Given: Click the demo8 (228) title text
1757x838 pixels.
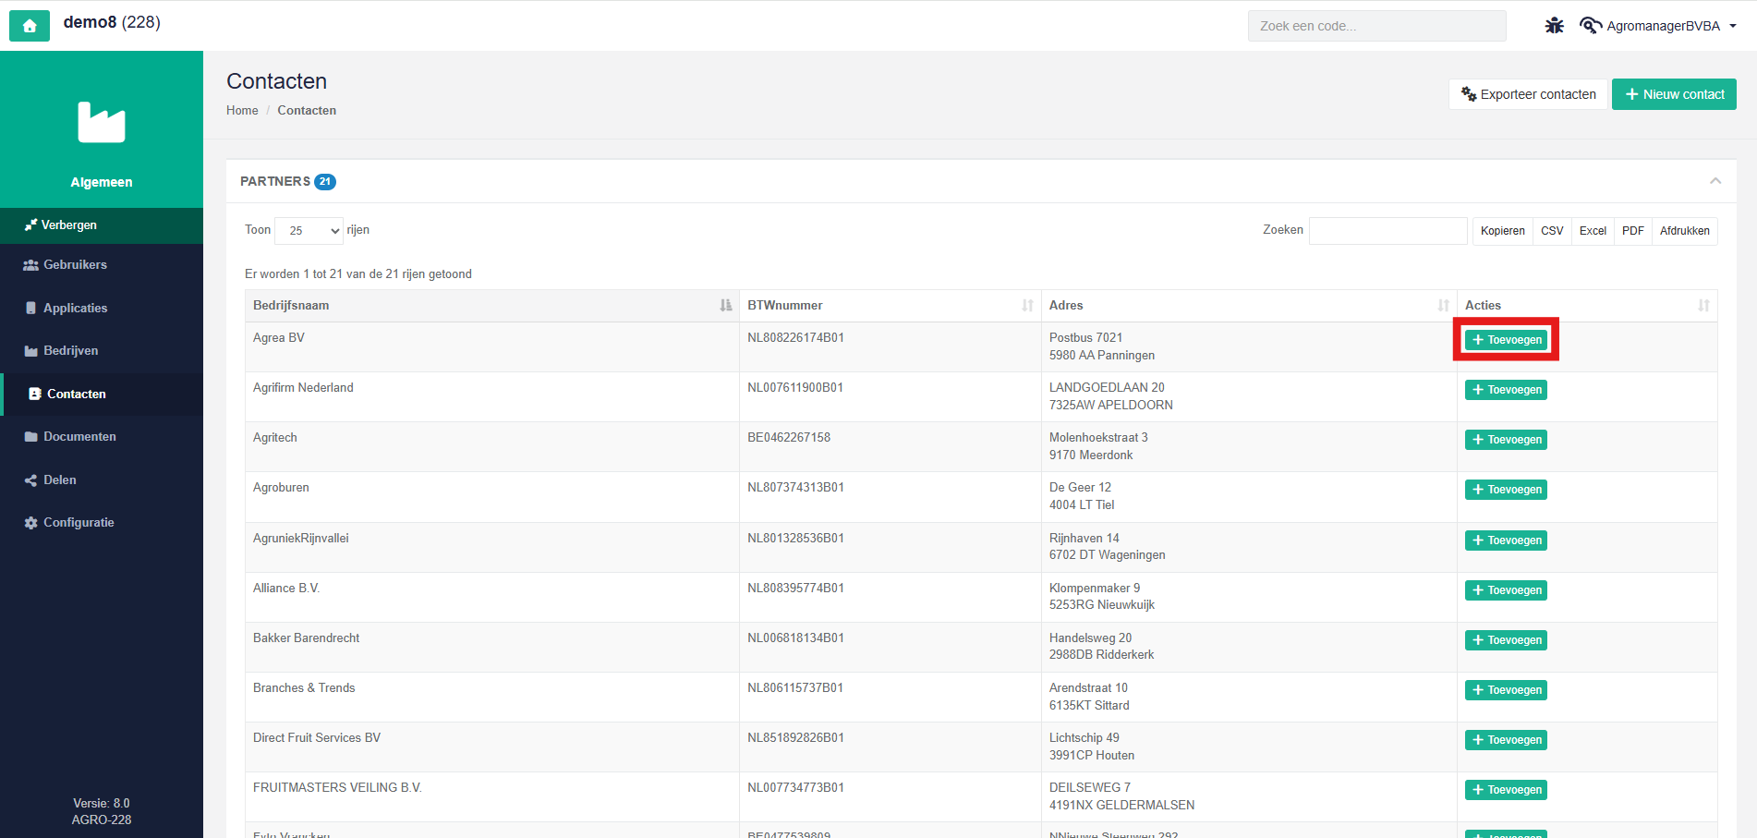Looking at the screenshot, I should coord(112,22).
